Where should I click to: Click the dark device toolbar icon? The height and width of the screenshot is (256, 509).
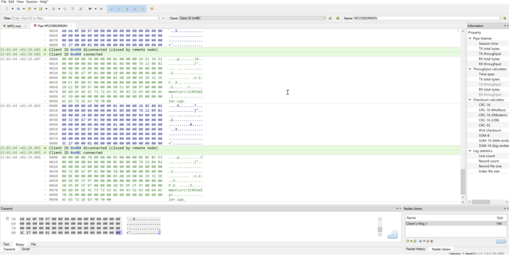[x=90, y=9]
